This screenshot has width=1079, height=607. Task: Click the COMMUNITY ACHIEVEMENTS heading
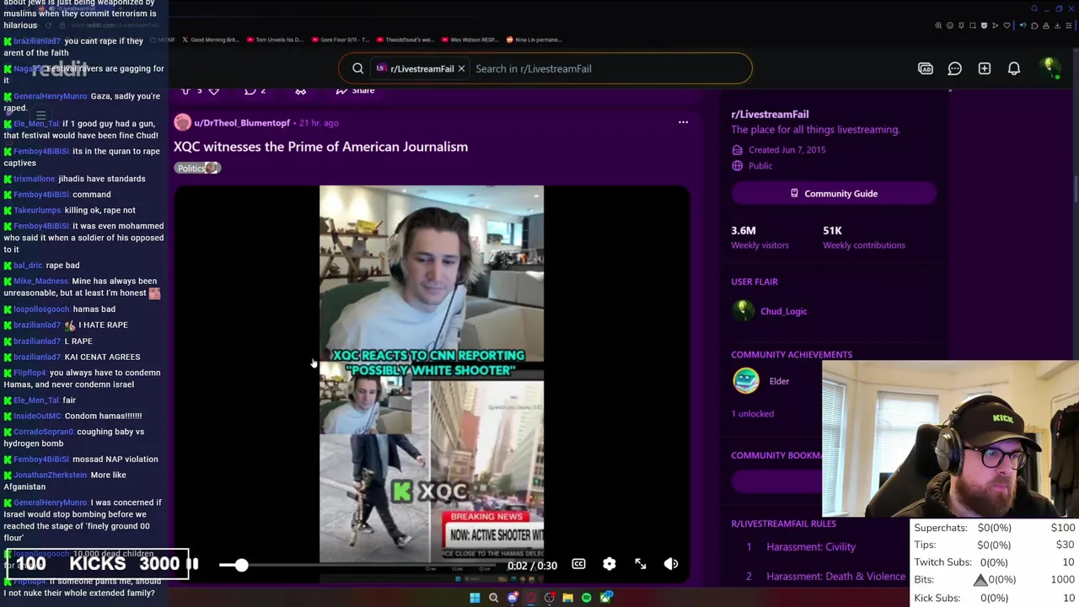coord(792,355)
